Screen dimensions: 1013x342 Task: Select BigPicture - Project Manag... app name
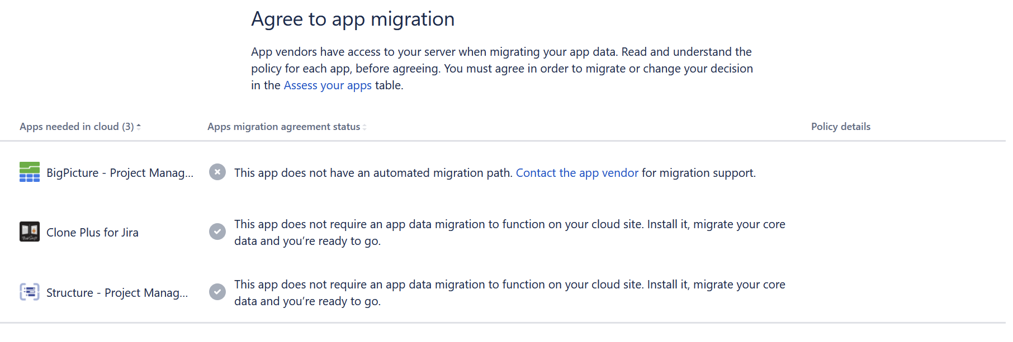(120, 173)
